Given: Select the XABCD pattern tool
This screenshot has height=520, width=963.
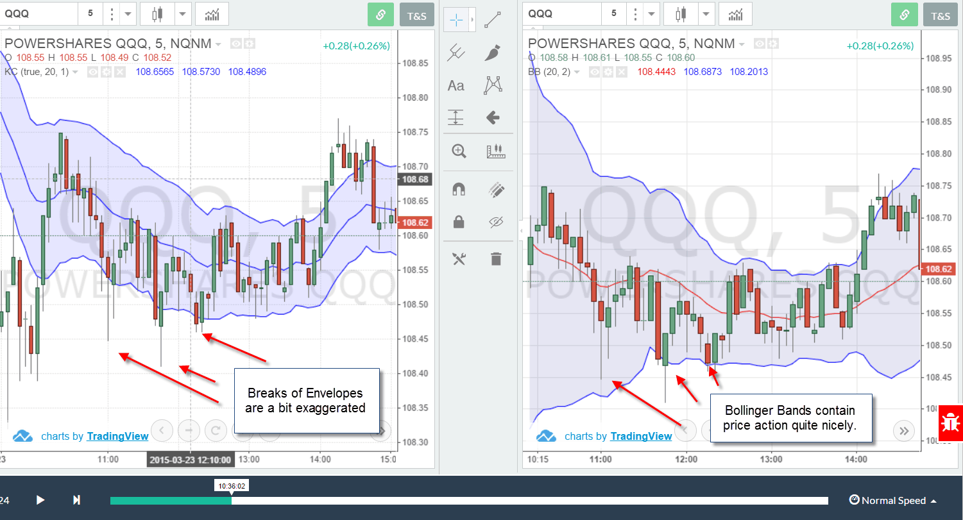Looking at the screenshot, I should (x=493, y=85).
